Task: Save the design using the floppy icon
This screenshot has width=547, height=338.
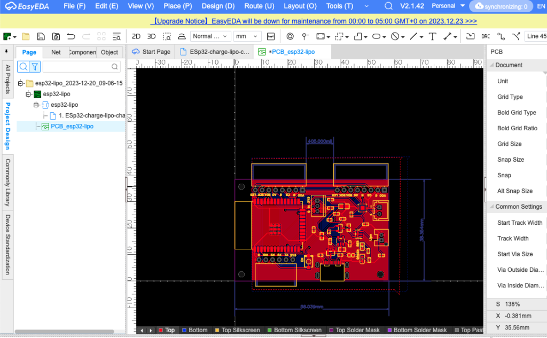Action: (x=41, y=36)
